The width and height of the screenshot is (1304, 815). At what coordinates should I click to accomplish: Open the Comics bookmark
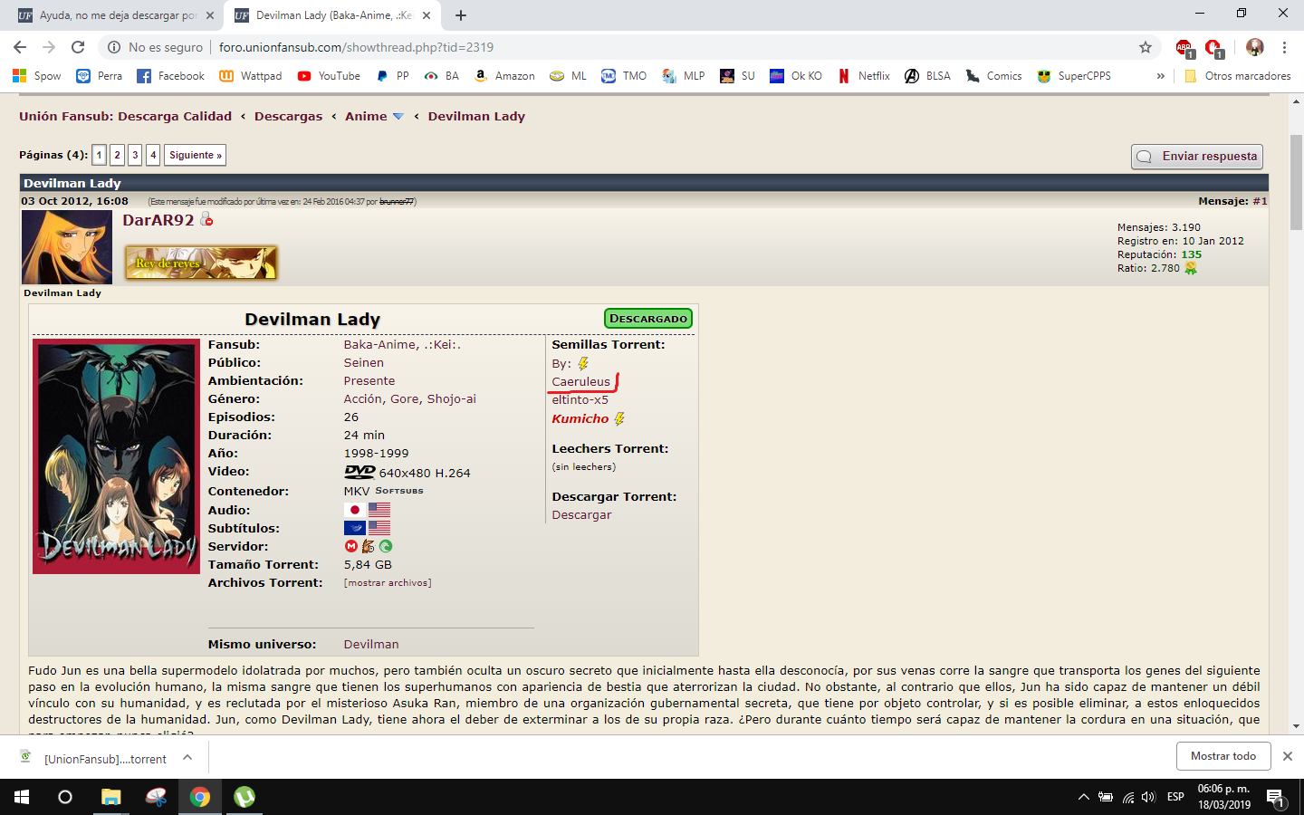(x=993, y=76)
